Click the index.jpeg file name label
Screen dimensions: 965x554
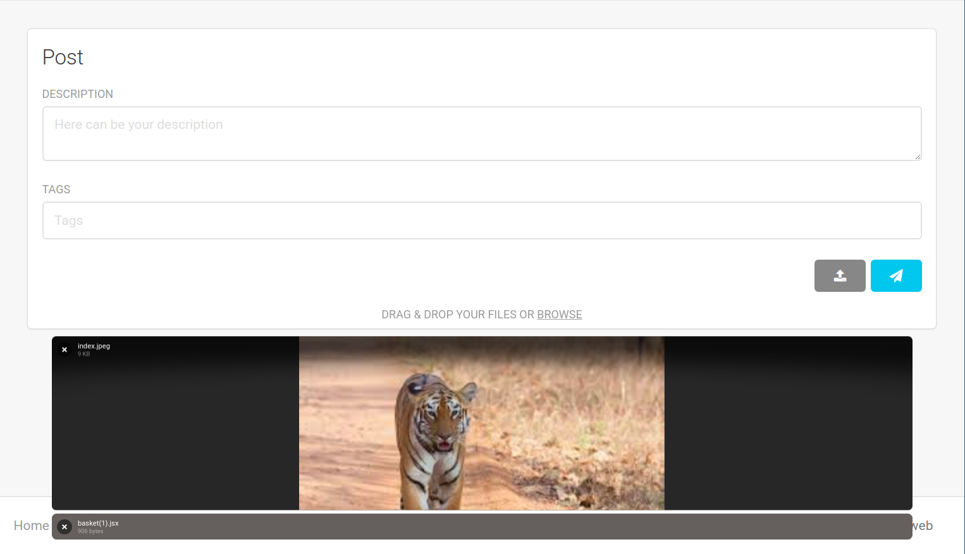[94, 346]
